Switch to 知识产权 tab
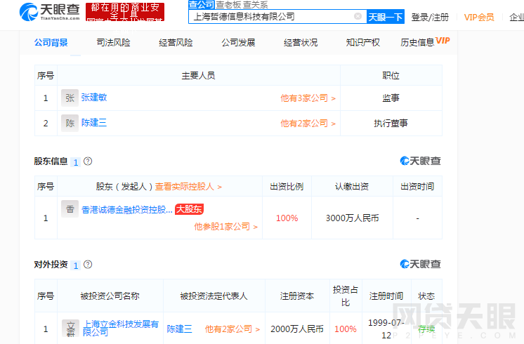The width and height of the screenshot is (524, 344). click(x=363, y=43)
